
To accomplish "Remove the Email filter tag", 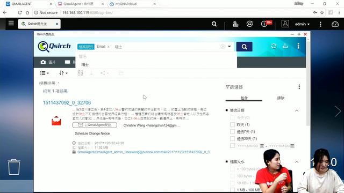I will point(109,47).
